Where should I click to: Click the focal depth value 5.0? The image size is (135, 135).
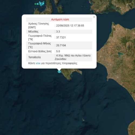[x=58, y=51]
